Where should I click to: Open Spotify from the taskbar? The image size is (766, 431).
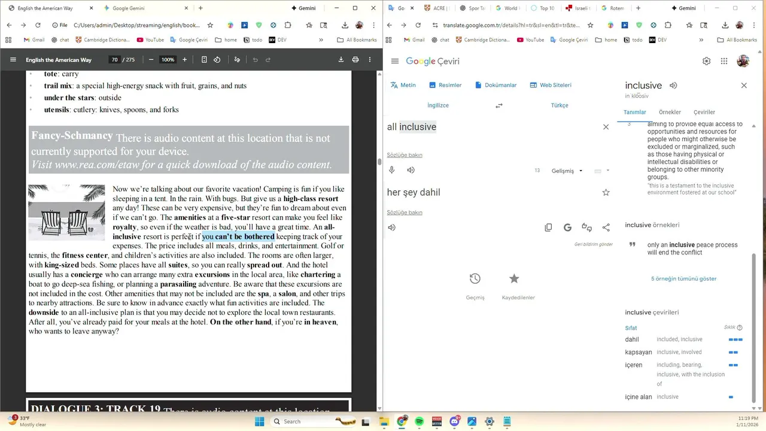click(420, 421)
